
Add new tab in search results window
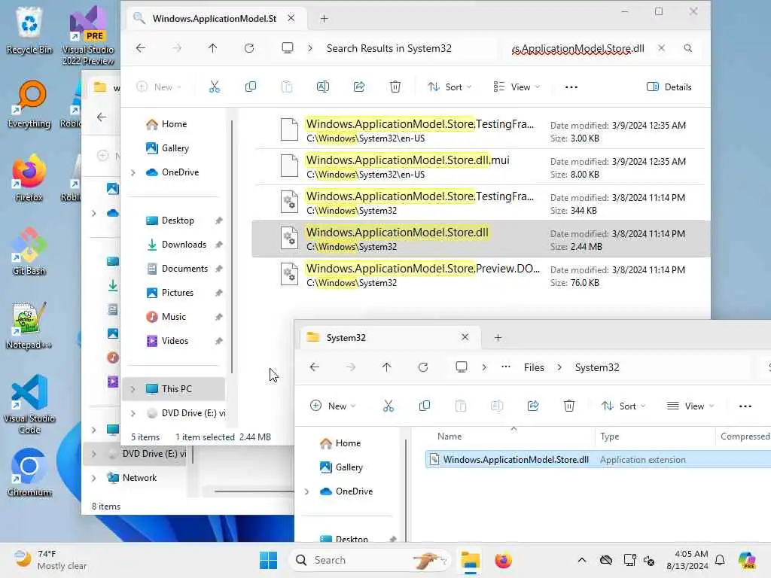(x=324, y=19)
